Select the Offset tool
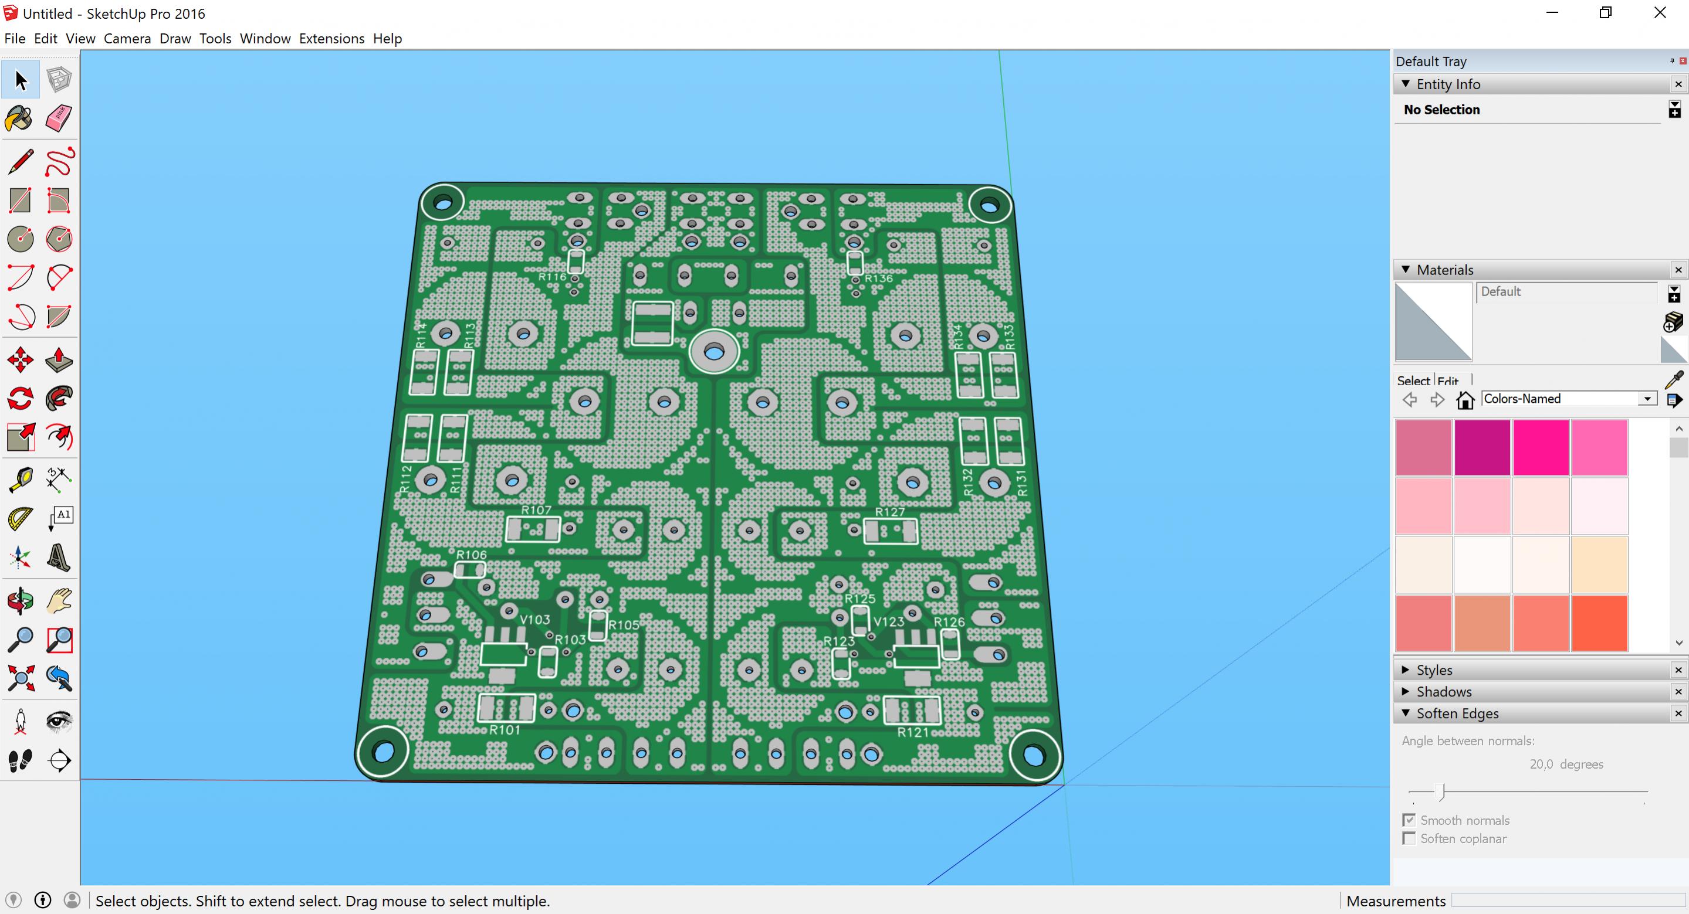1689x914 pixels. (59, 437)
